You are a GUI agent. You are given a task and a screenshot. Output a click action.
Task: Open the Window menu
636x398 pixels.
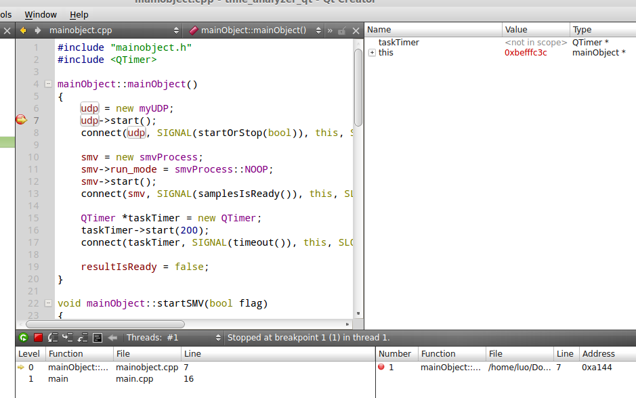41,15
